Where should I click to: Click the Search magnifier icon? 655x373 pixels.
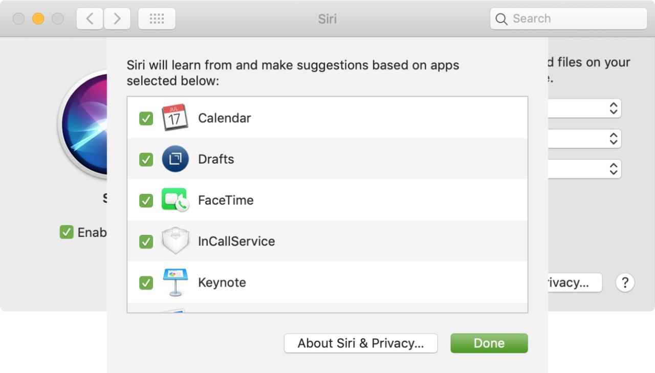[x=501, y=19]
